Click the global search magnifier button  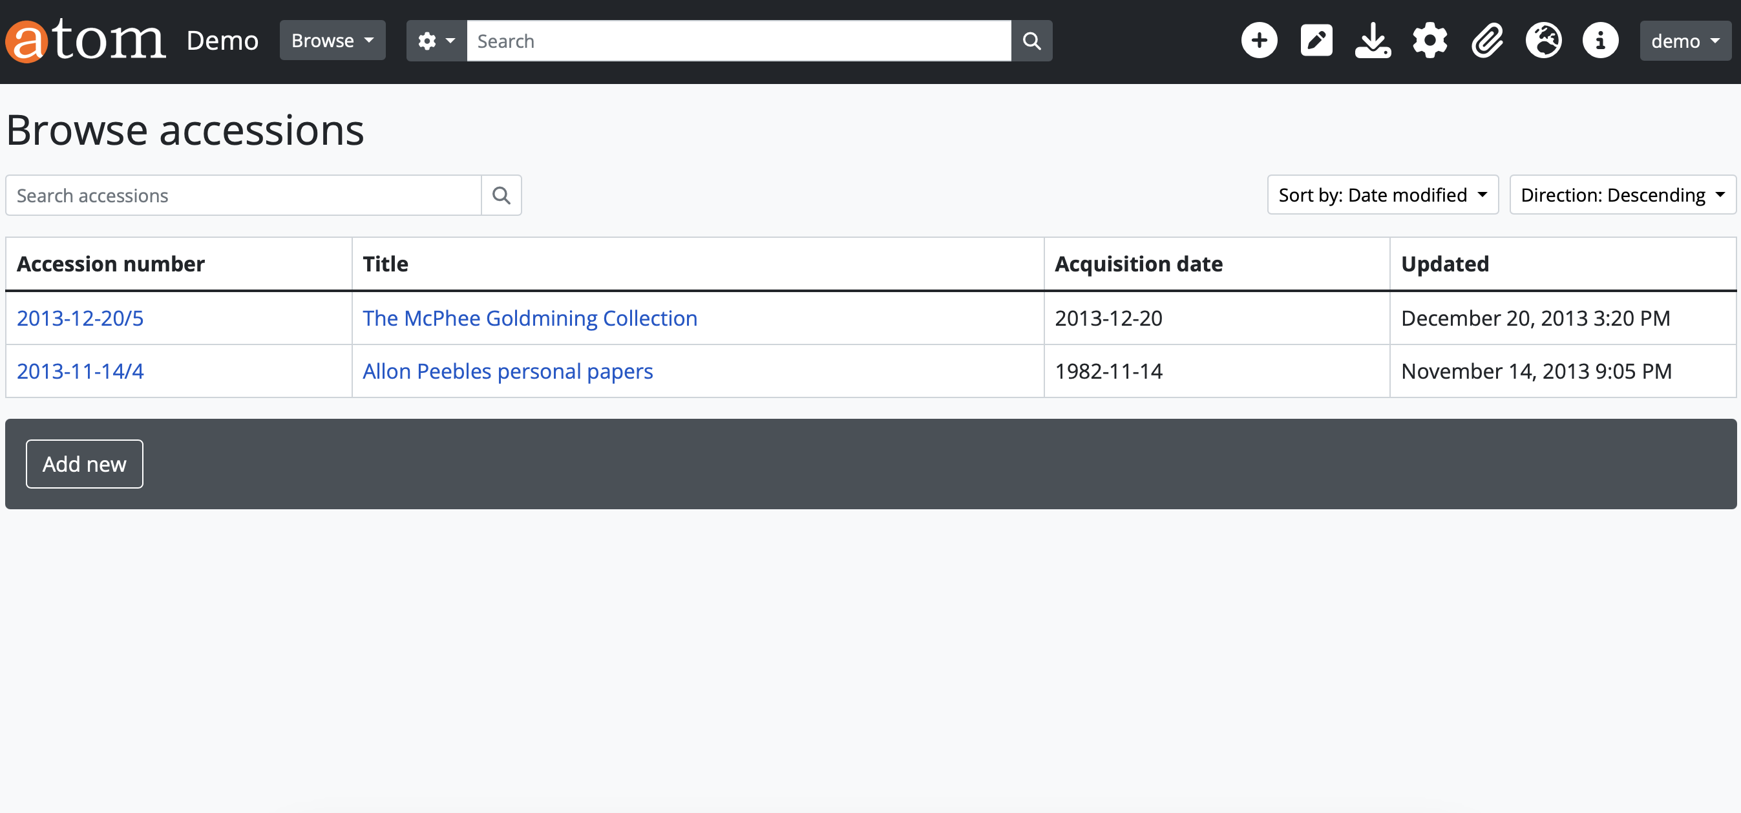[x=1031, y=41]
